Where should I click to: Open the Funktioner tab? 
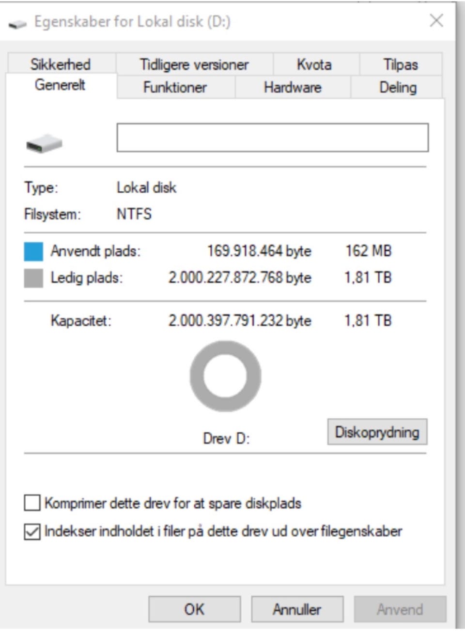point(175,87)
